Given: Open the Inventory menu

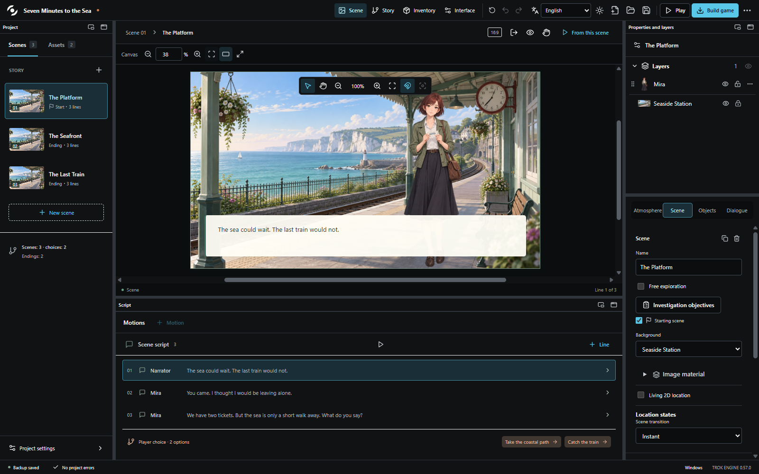Looking at the screenshot, I should 419,10.
